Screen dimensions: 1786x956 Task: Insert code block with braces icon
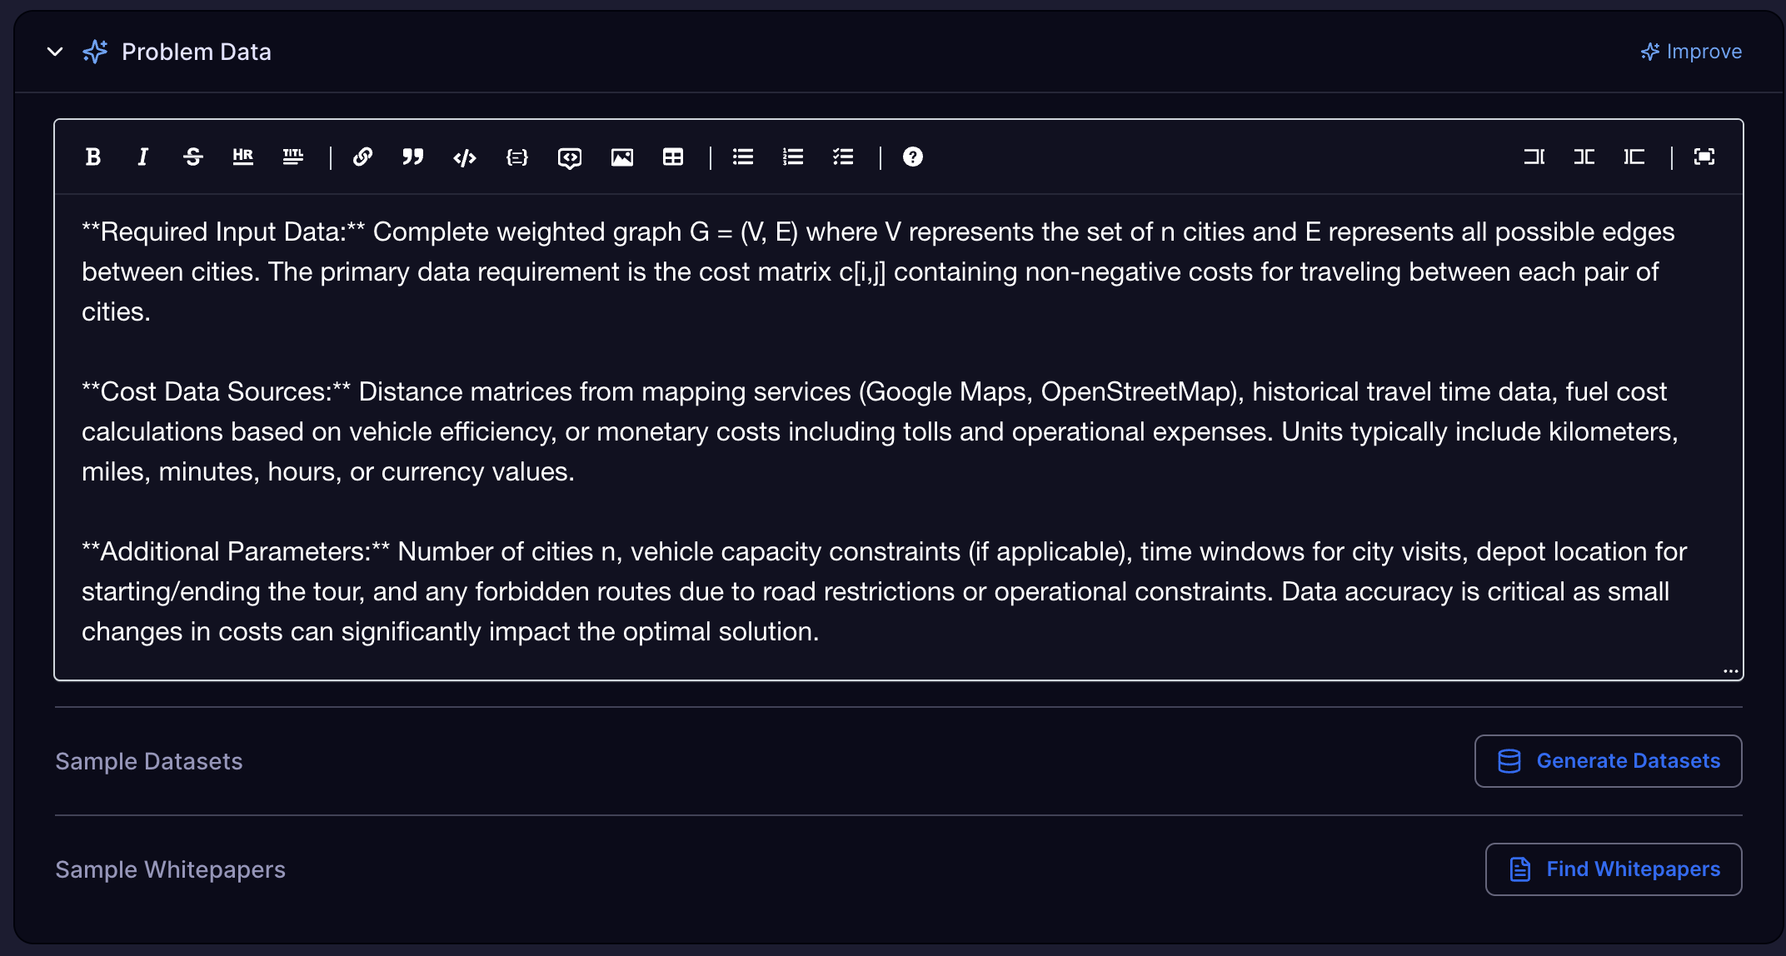pyautogui.click(x=516, y=157)
